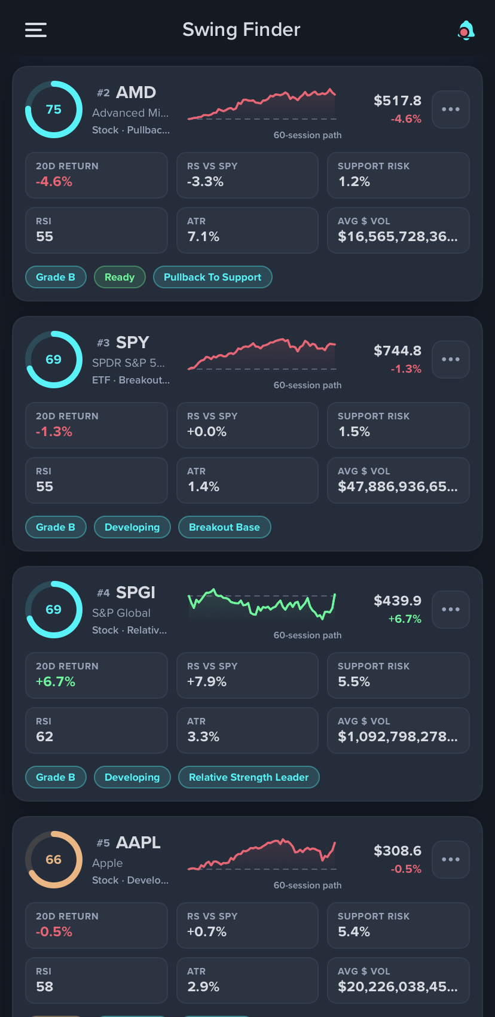Select the Ready tag on AMD

pos(120,277)
